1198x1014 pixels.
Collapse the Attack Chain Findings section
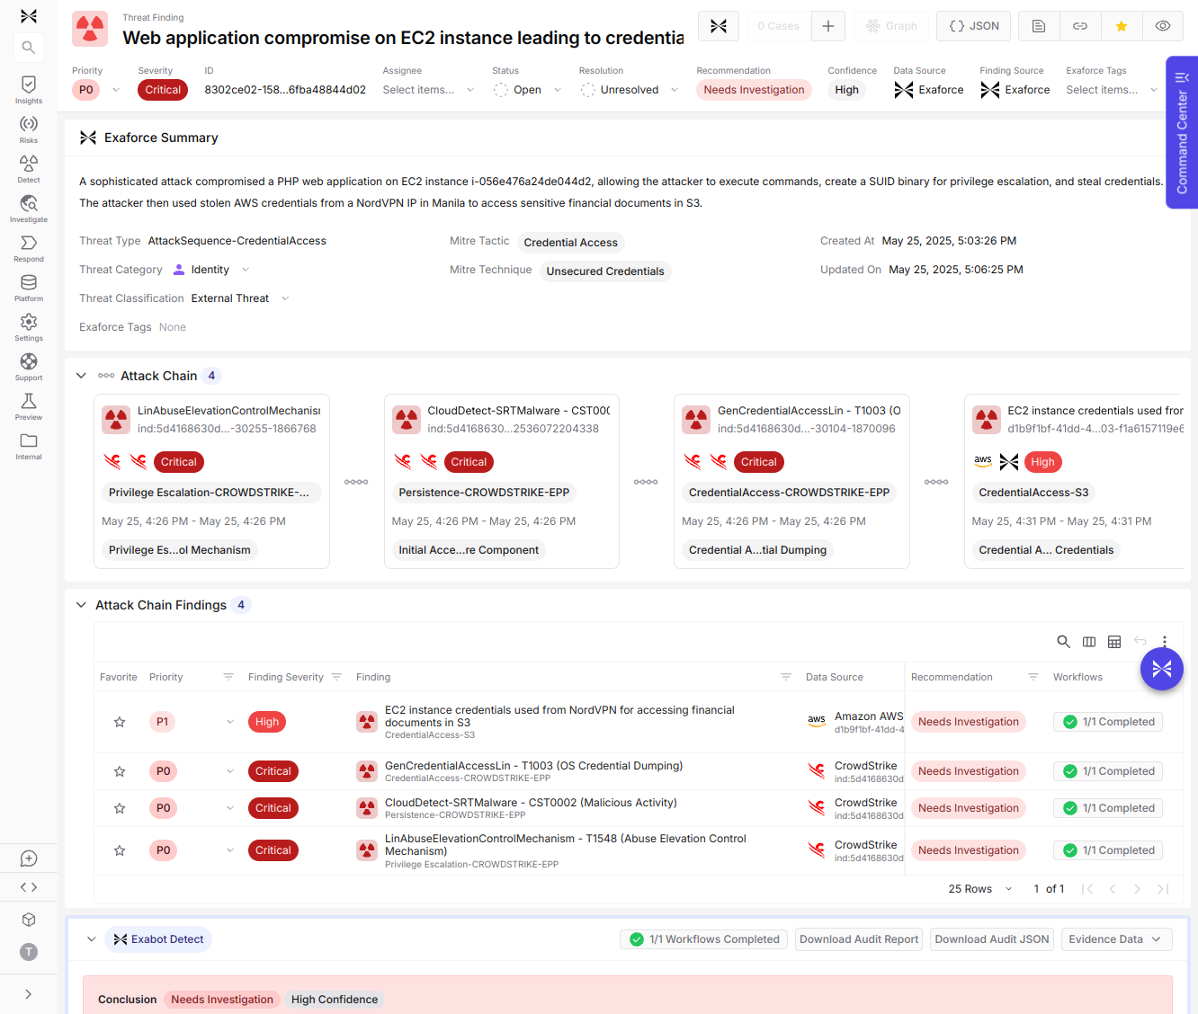coord(81,605)
